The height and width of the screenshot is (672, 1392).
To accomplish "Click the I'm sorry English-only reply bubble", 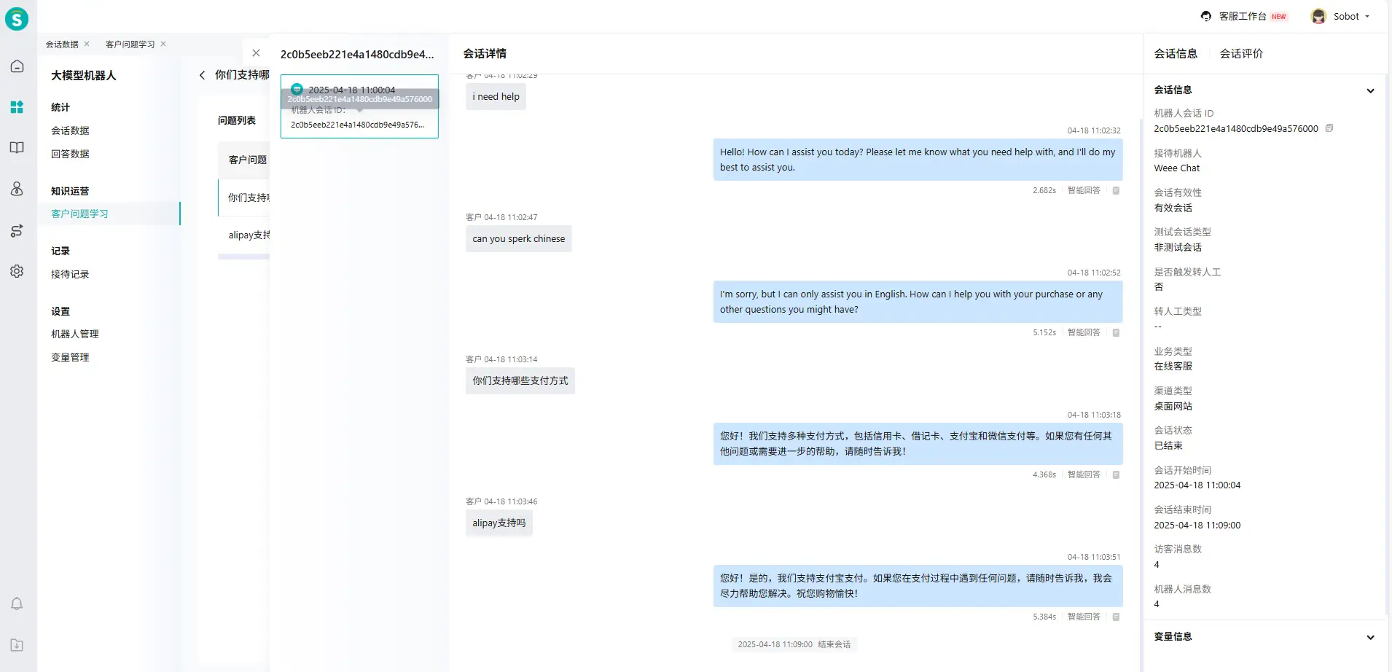I will tap(918, 302).
